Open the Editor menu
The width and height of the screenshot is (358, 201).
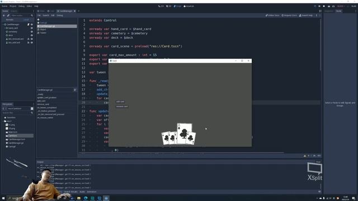click(x=29, y=6)
